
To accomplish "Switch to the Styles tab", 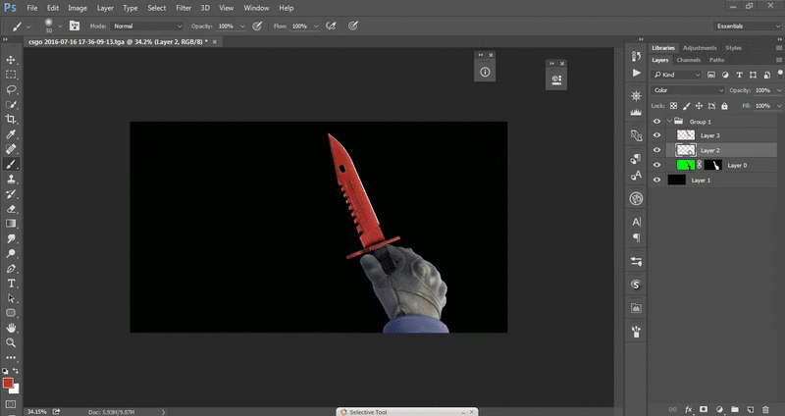I will coord(733,47).
